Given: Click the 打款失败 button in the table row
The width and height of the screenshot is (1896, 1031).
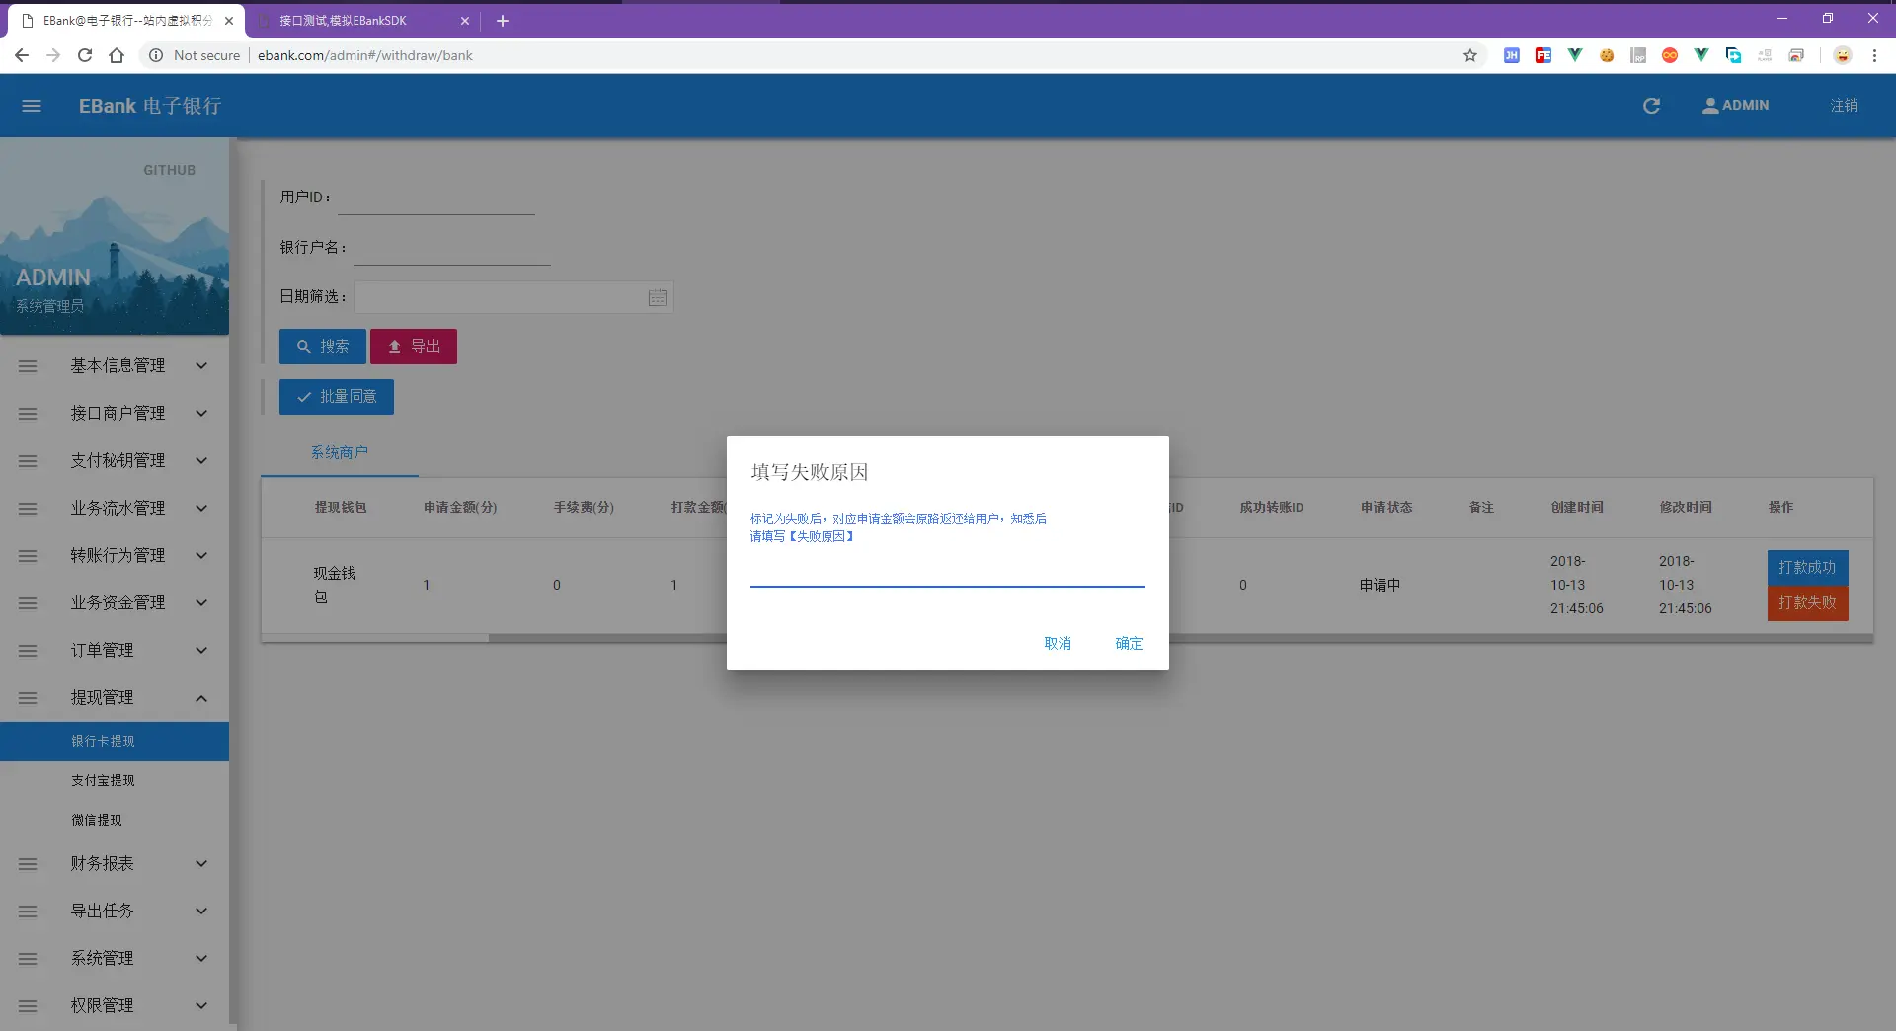Looking at the screenshot, I should pos(1808,603).
